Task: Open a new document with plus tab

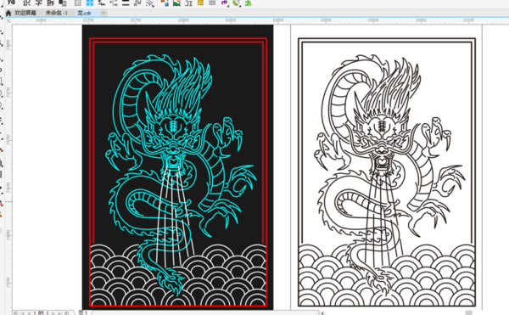Action: pos(103,13)
